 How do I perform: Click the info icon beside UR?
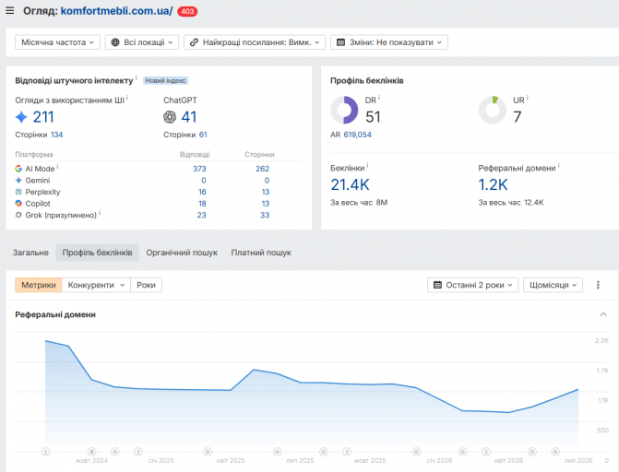pyautogui.click(x=528, y=98)
